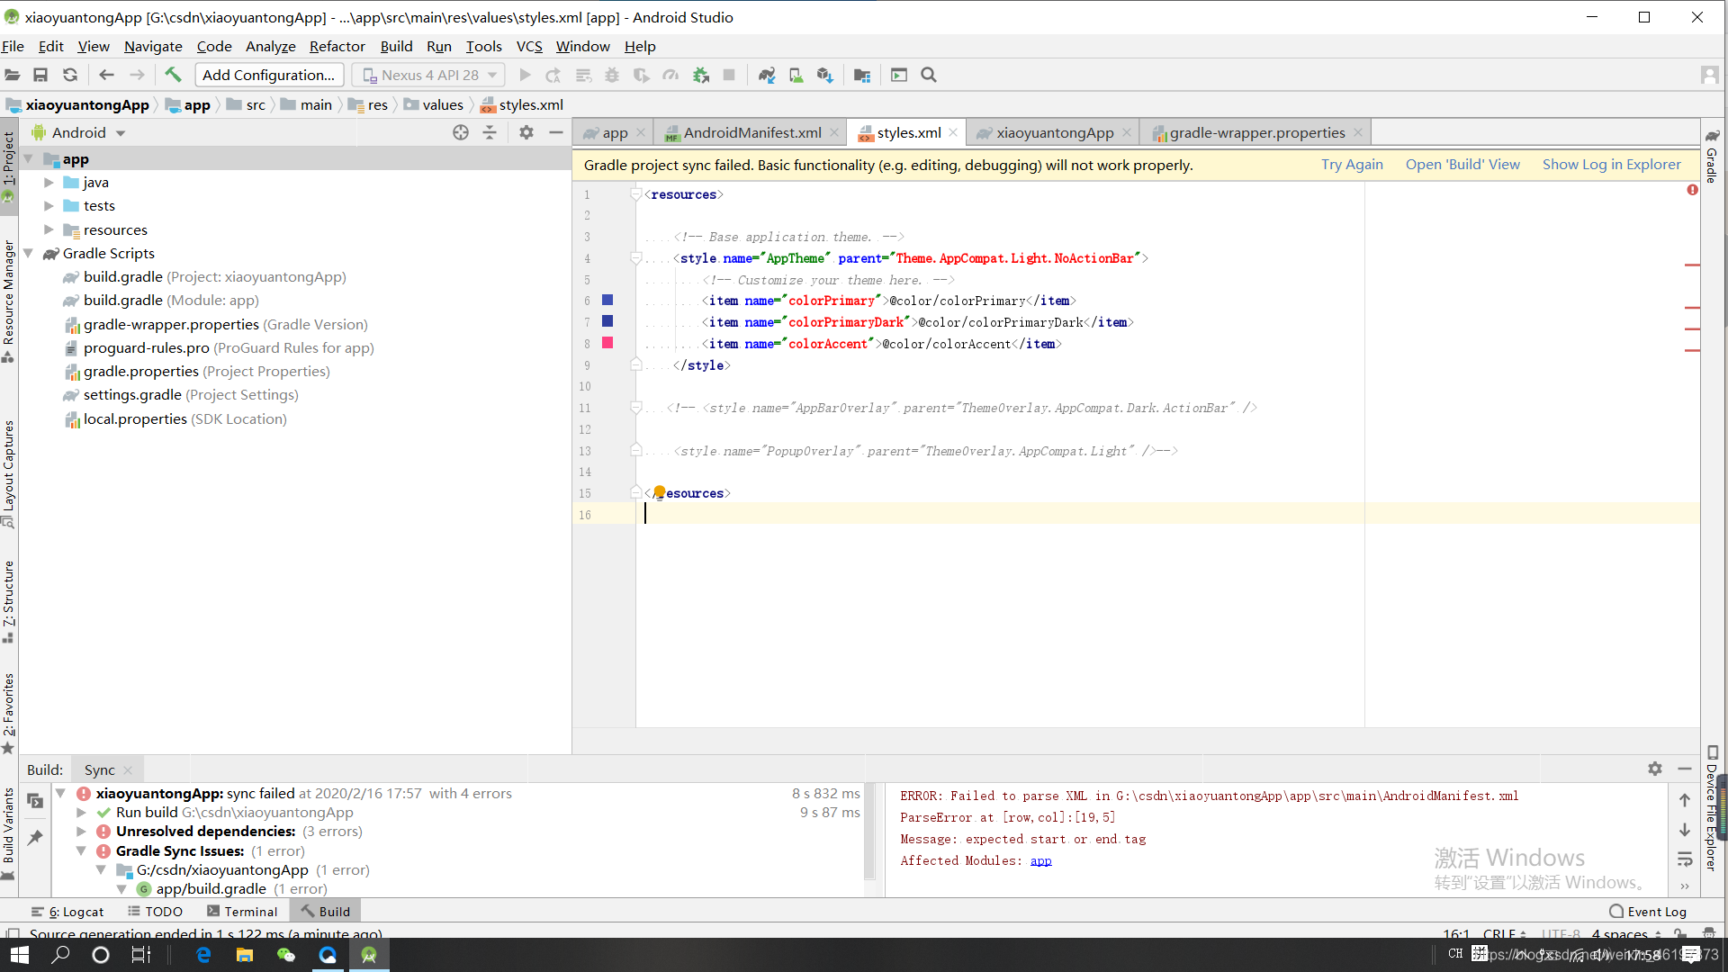The width and height of the screenshot is (1728, 972).
Task: Toggle soft-wrap icon in build output
Action: pos(1685,859)
